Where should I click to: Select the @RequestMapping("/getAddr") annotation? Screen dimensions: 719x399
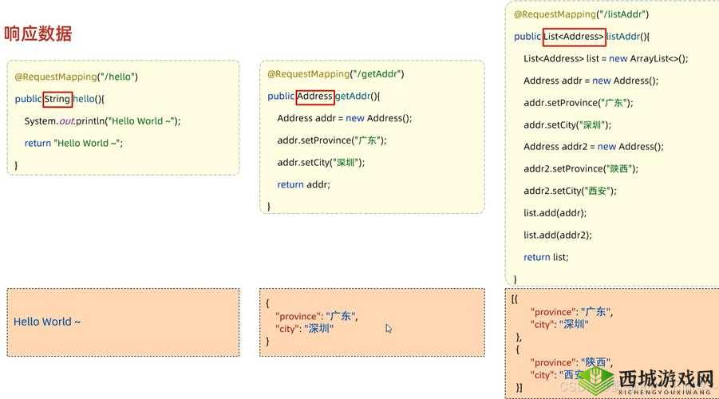(x=335, y=74)
